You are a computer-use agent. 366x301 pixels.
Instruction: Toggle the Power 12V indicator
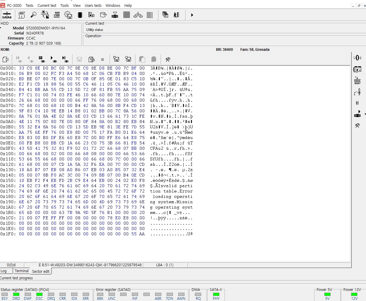354,294
